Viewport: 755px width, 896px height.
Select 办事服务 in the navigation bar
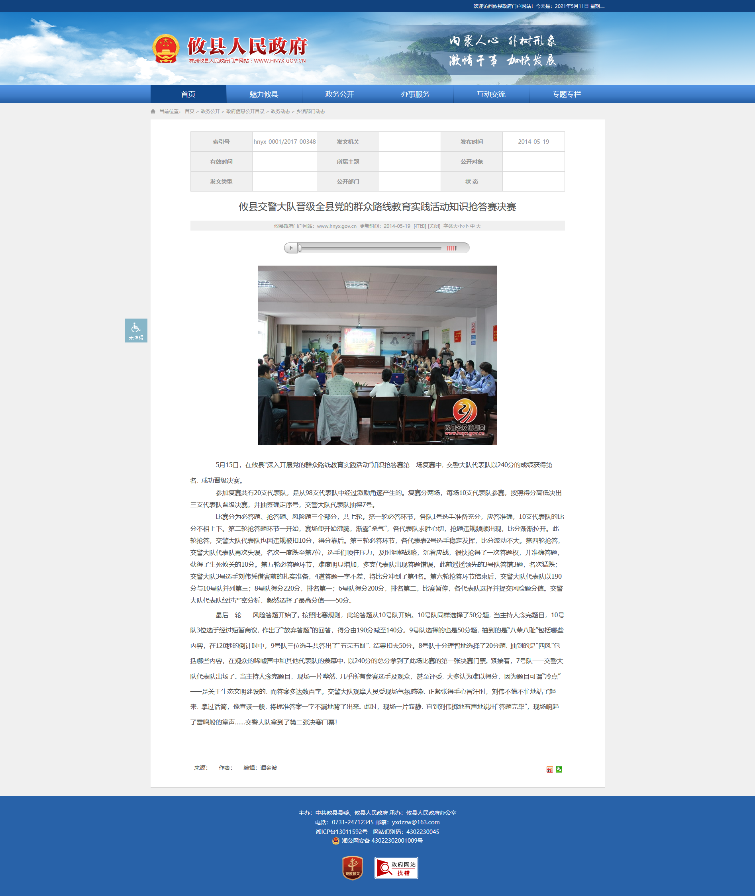(415, 94)
